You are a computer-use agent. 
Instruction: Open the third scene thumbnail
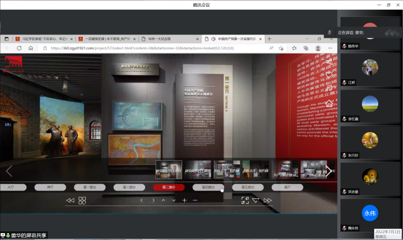tap(227, 169)
